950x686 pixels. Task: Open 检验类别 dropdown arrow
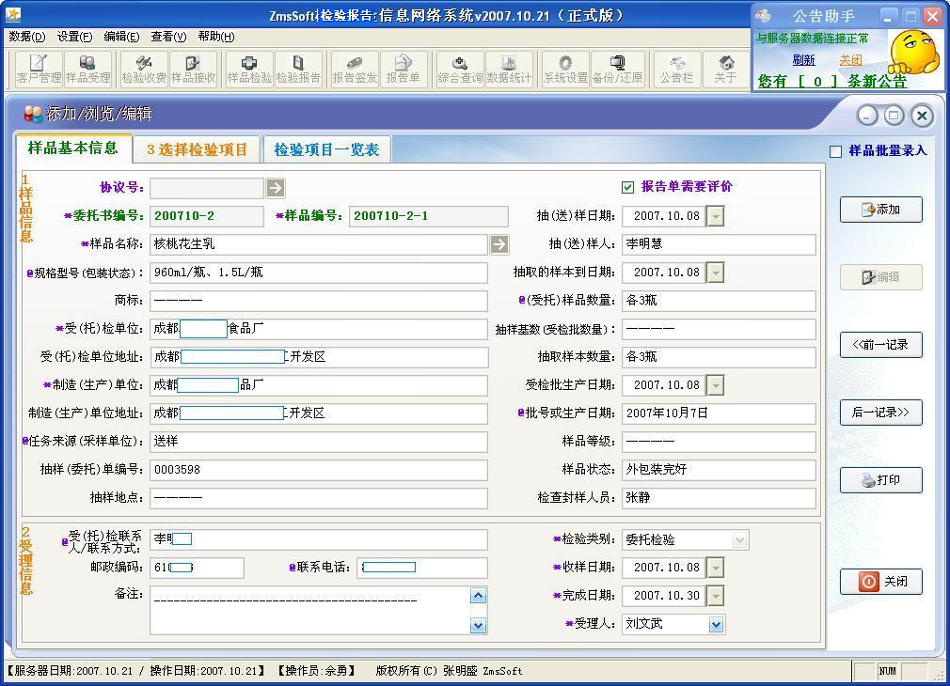point(739,539)
